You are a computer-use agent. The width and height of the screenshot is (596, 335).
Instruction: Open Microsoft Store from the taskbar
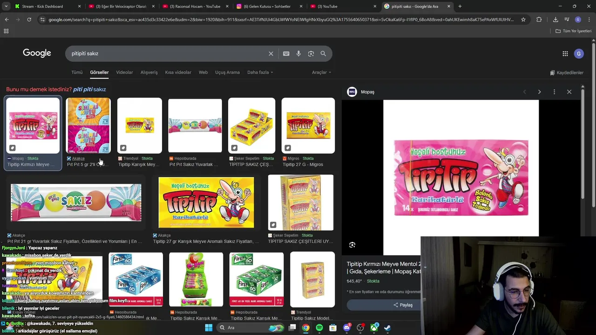click(x=332, y=328)
